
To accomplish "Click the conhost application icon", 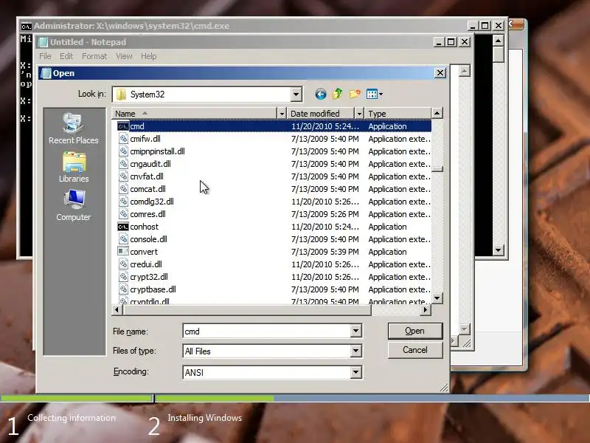I will tap(123, 227).
